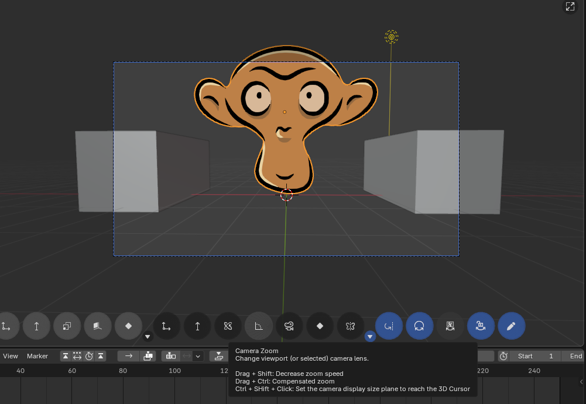586x404 pixels.
Task: Click frame number 60 on timeline ruler
Action: 72,371
